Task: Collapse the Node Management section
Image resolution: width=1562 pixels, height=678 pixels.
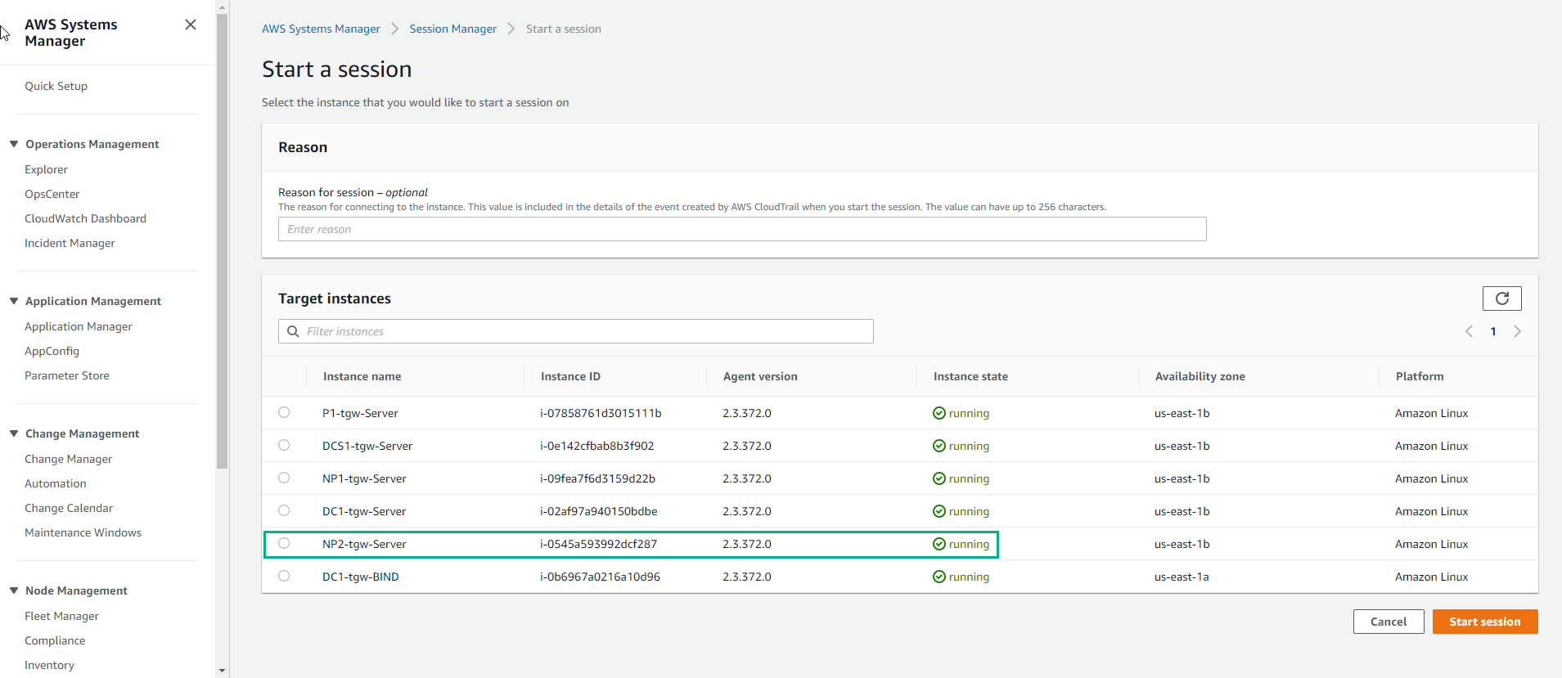Action: click(14, 590)
